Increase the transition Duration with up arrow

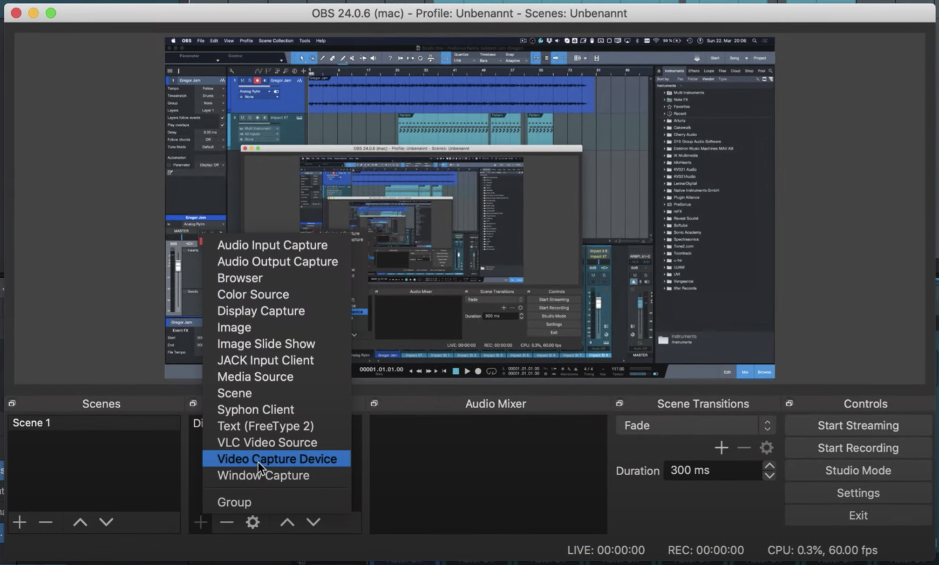click(x=769, y=465)
